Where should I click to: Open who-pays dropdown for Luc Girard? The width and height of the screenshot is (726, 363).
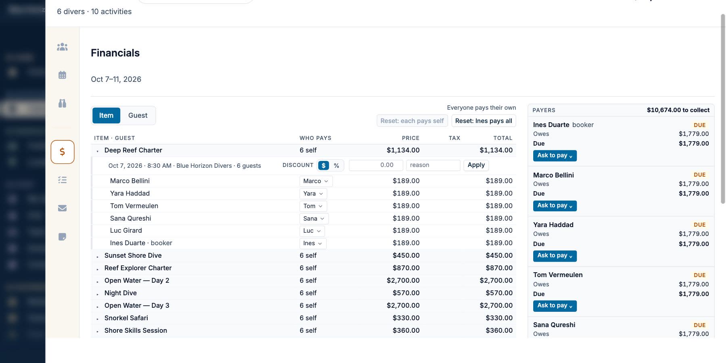[312, 231]
